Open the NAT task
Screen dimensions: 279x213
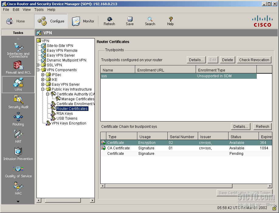pyautogui.click(x=18, y=136)
